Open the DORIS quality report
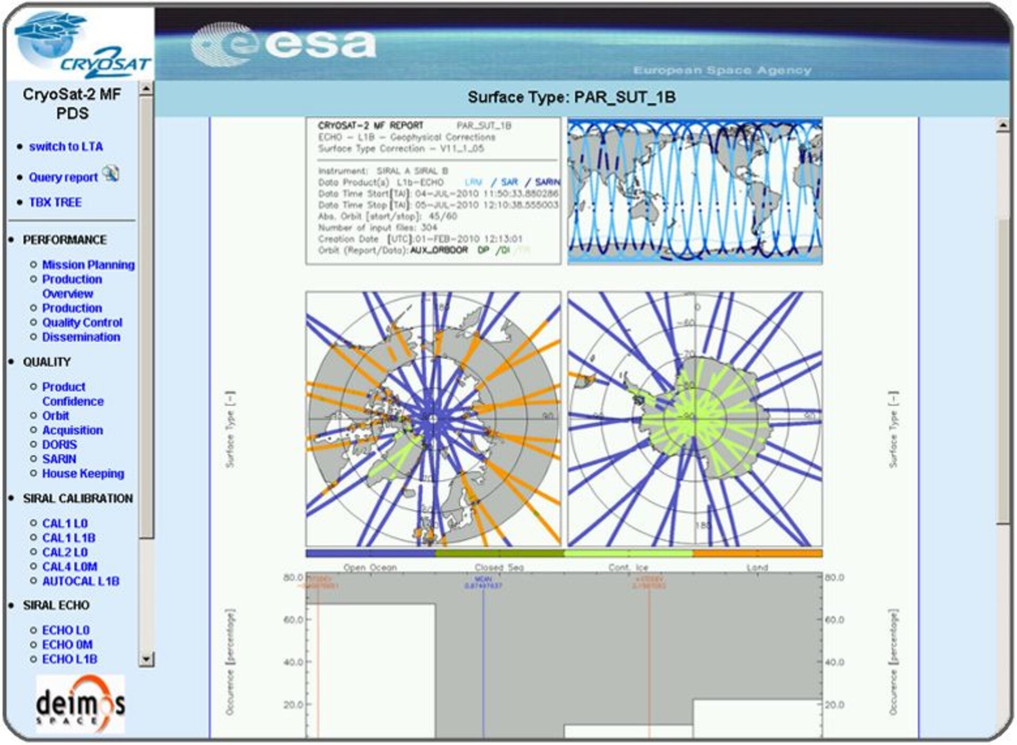 tap(59, 445)
